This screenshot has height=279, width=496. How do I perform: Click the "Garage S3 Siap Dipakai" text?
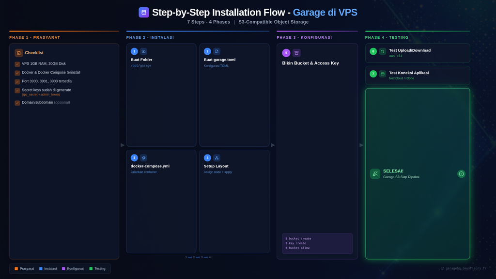point(401,177)
